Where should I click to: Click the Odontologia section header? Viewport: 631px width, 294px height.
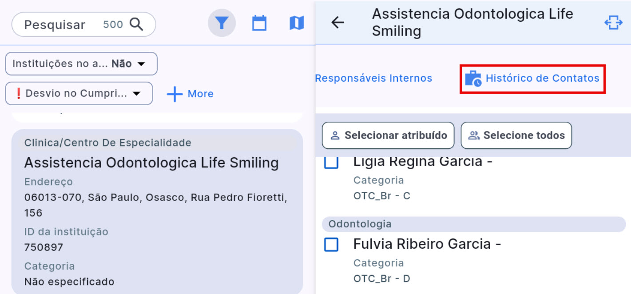pyautogui.click(x=473, y=224)
